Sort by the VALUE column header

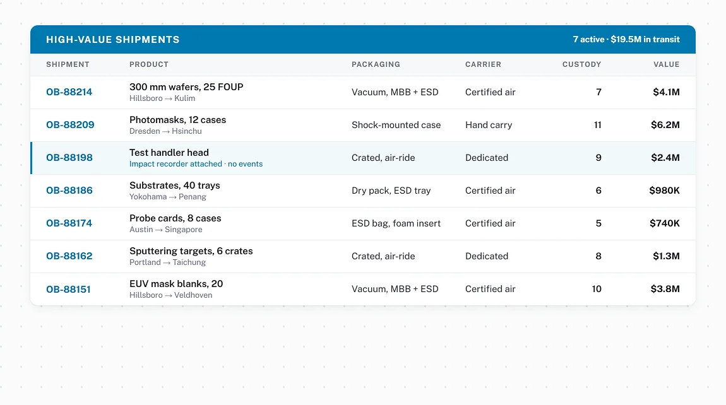point(666,64)
